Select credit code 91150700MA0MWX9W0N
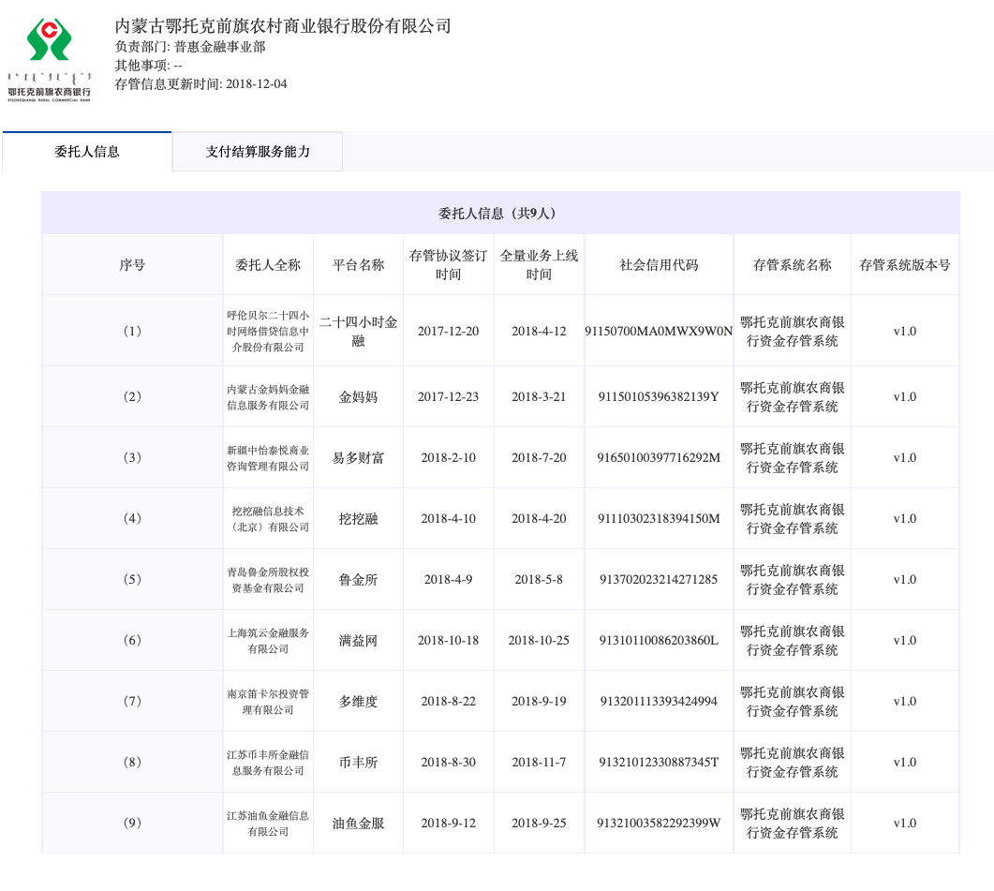The height and width of the screenshot is (891, 994). [659, 331]
